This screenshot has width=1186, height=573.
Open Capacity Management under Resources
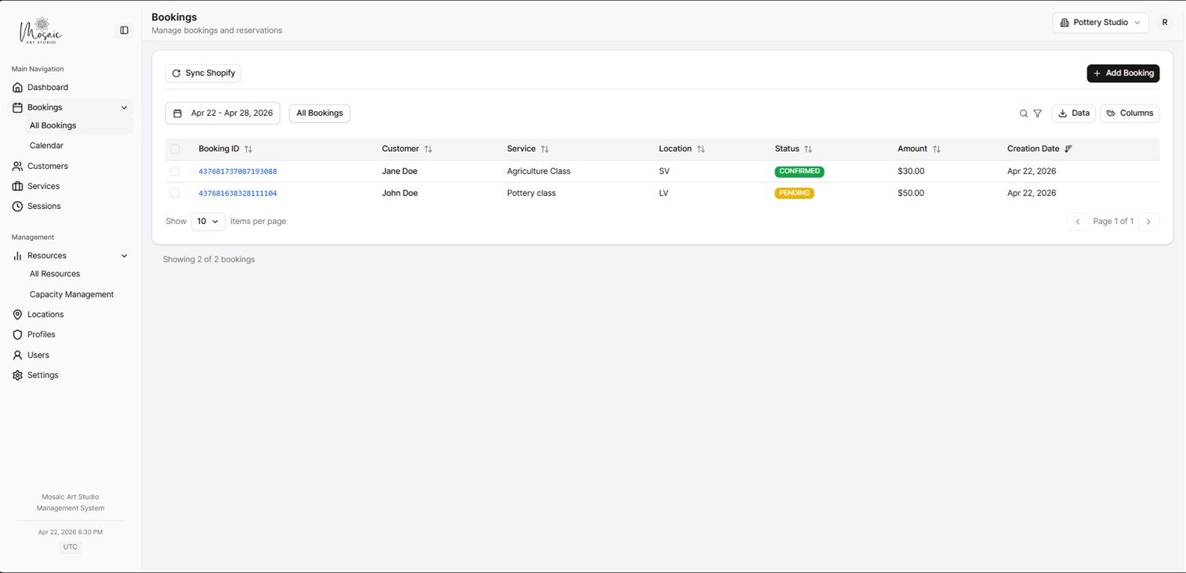71,294
